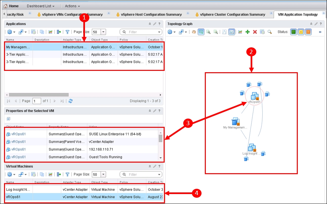Screen dimensions: 327x204
Task: Click the clear selection icon in Properties panel
Action: [x=8, y=119]
